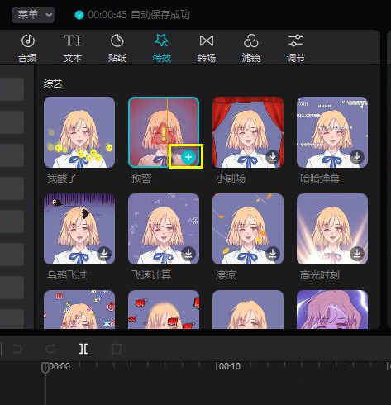Screen dimensions: 391x405
Task: Click the undo arrow in timeline toolbar
Action: pyautogui.click(x=17, y=349)
